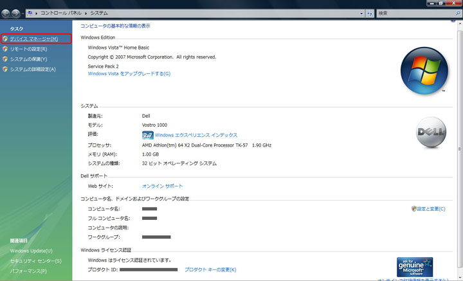Click shield icon beside デバイス マネージャ
The image size is (463, 281).
pos(5,39)
